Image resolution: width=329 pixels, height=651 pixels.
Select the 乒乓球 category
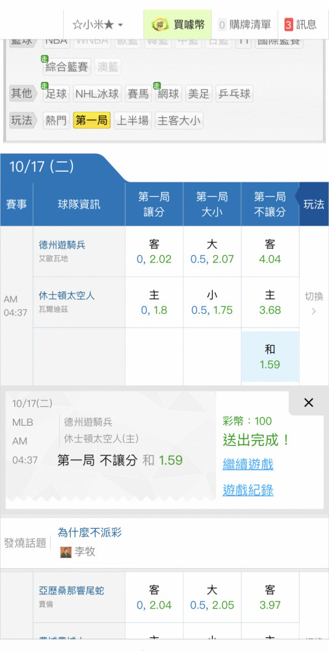(234, 94)
